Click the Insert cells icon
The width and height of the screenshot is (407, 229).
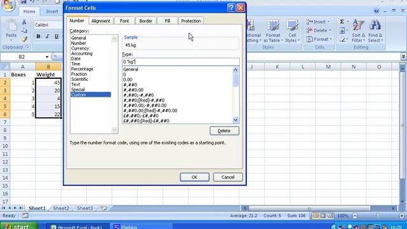(x=310, y=22)
